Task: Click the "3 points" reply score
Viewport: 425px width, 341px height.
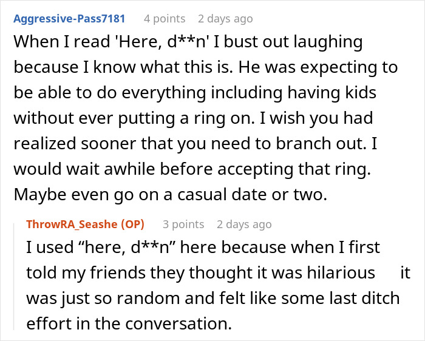Action: pyautogui.click(x=183, y=225)
